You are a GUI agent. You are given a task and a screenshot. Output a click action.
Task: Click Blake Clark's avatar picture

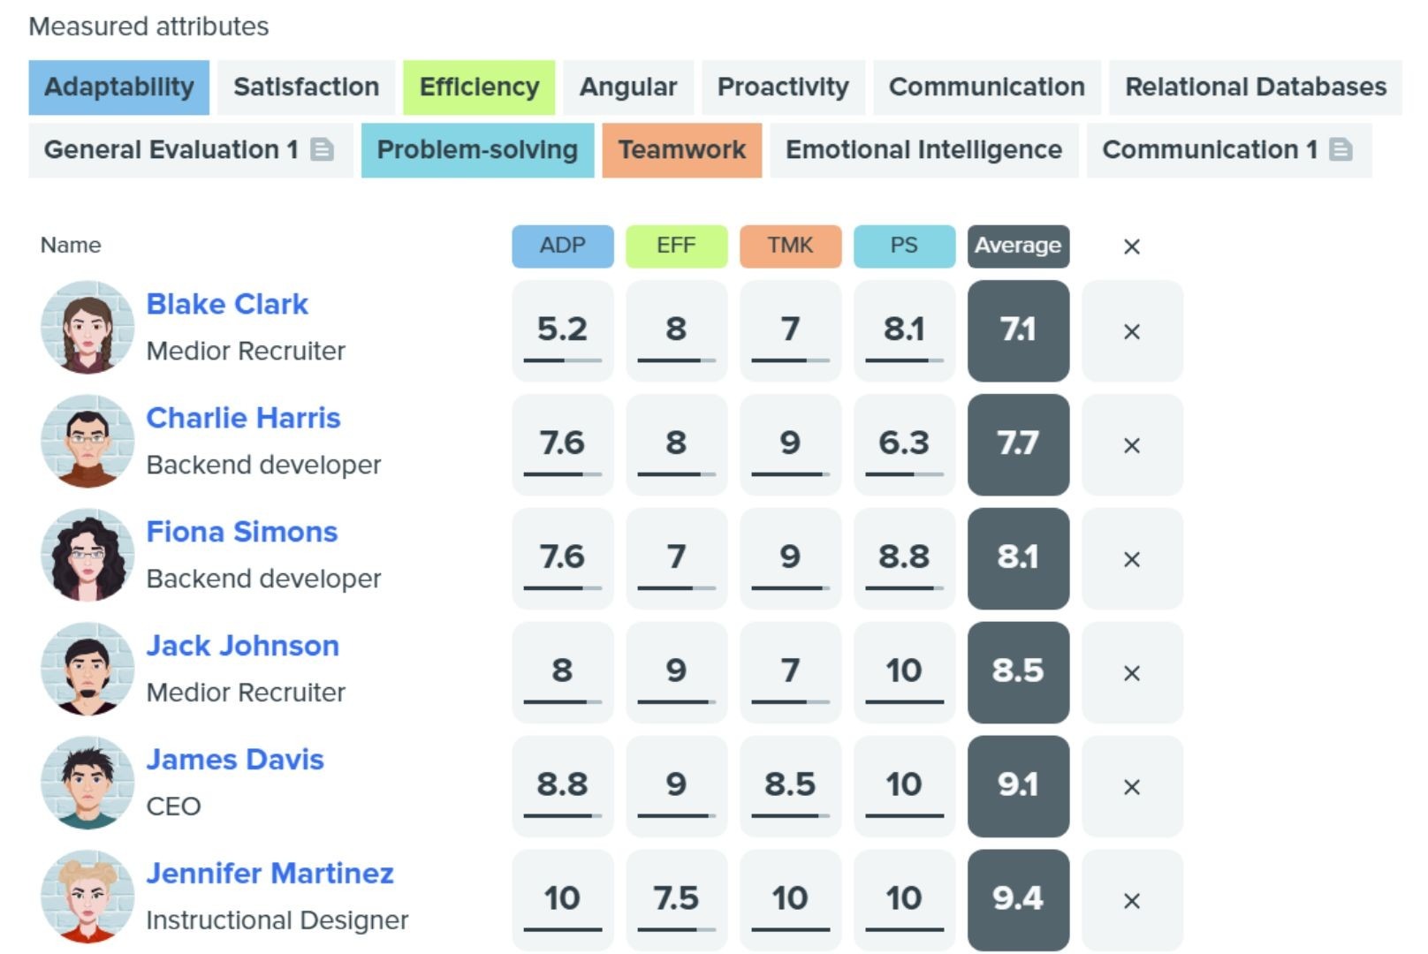[x=87, y=328]
